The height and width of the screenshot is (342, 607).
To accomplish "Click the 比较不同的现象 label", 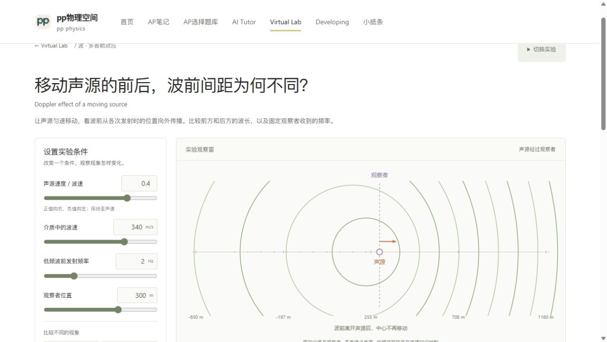I will pos(61,332).
